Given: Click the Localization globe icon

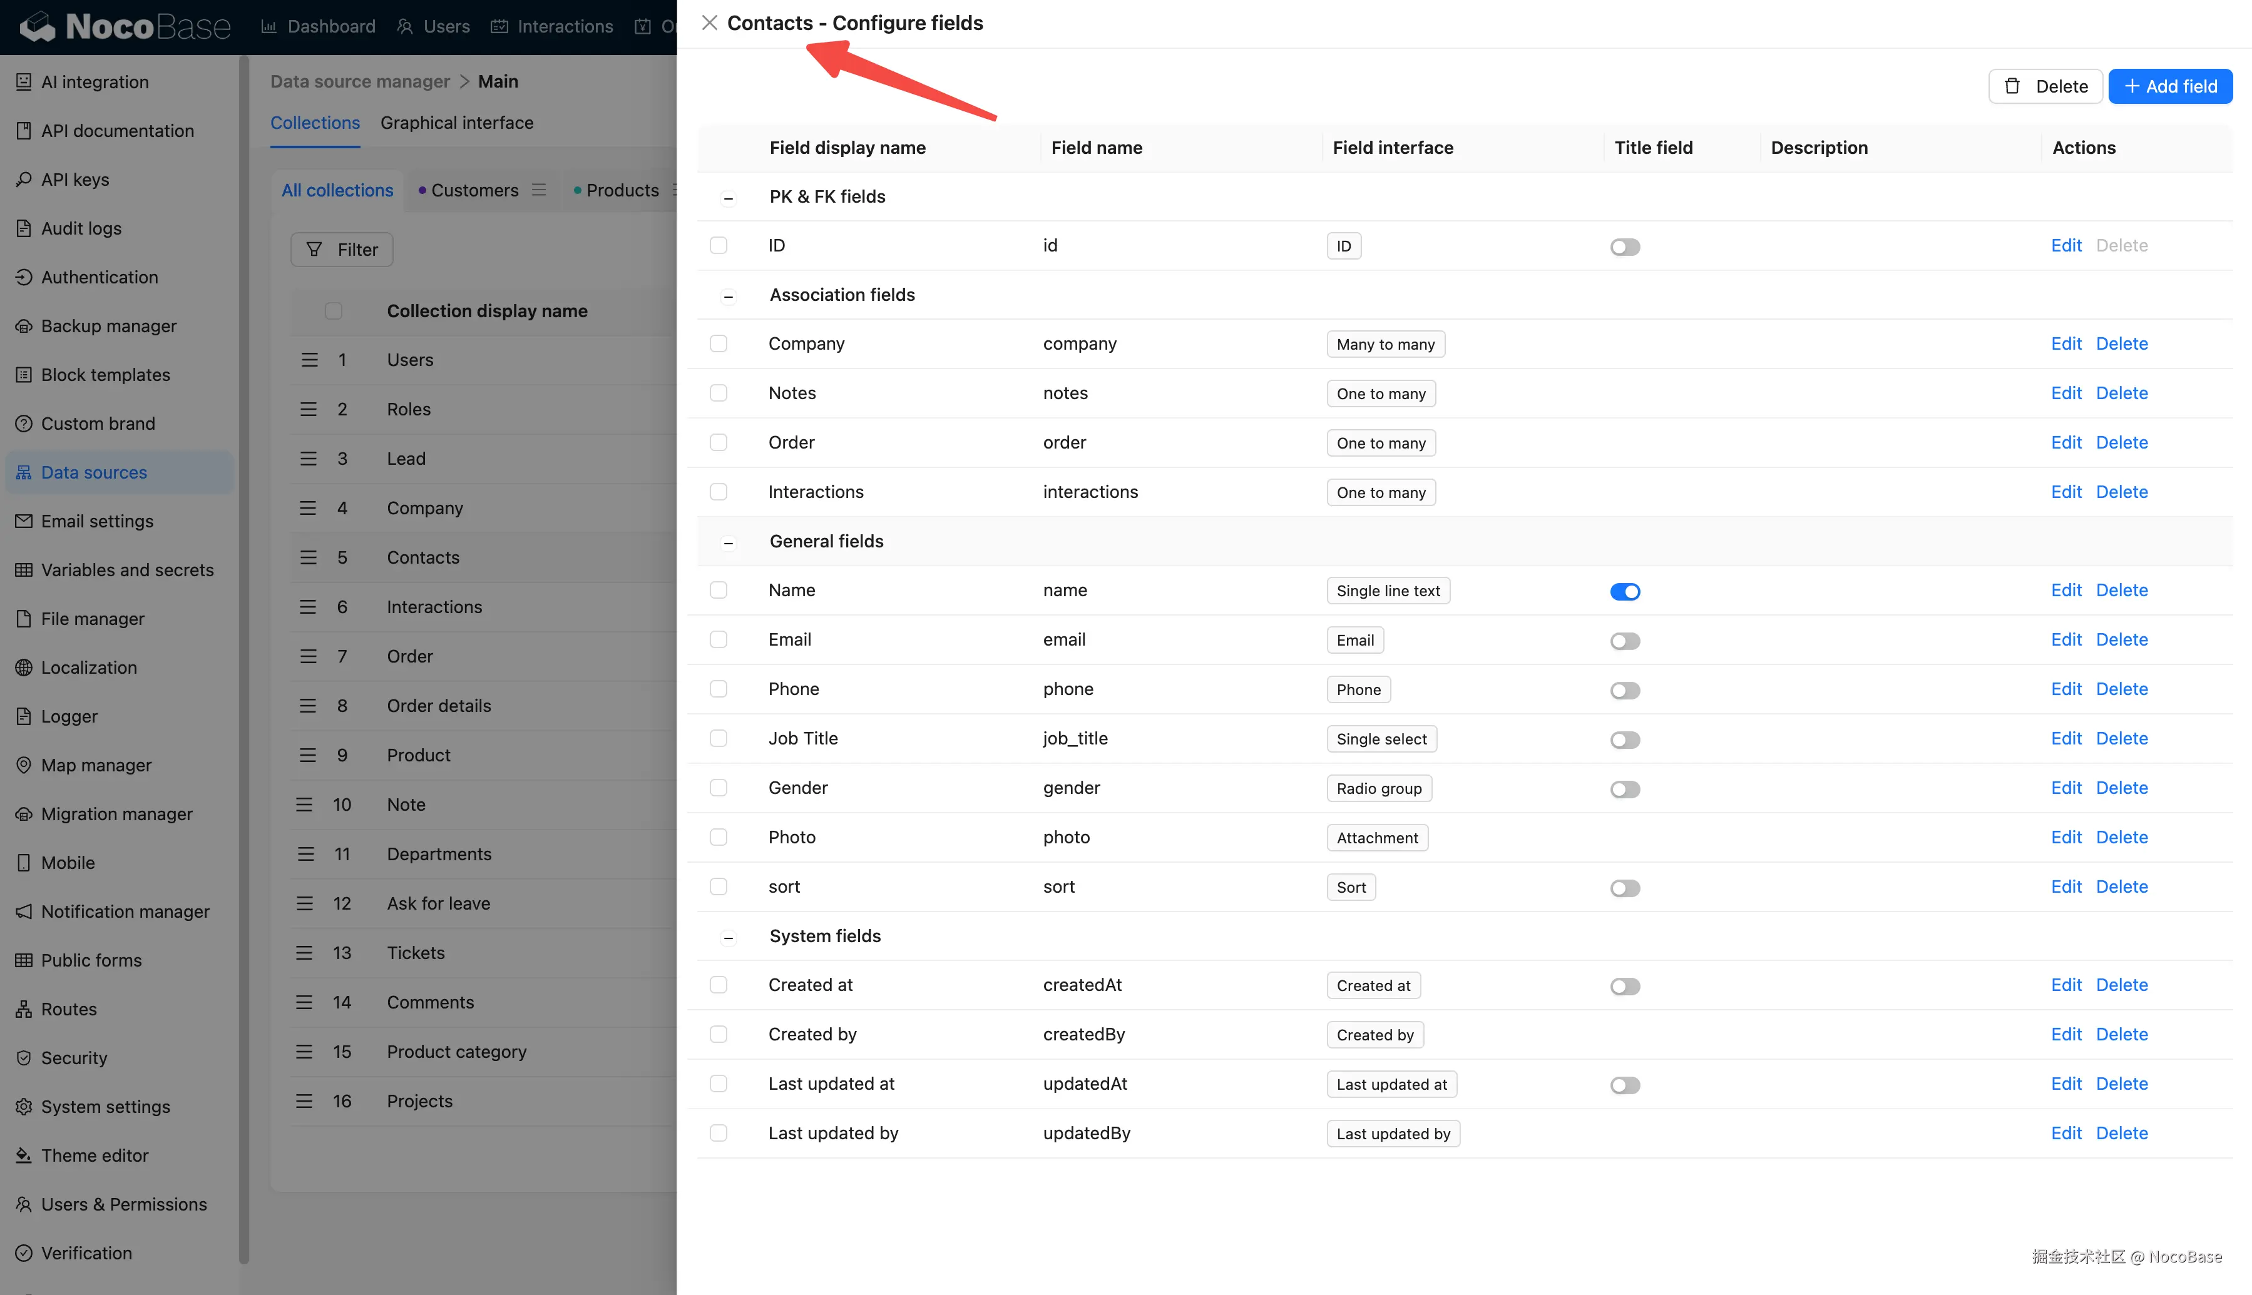Looking at the screenshot, I should click(x=24, y=668).
